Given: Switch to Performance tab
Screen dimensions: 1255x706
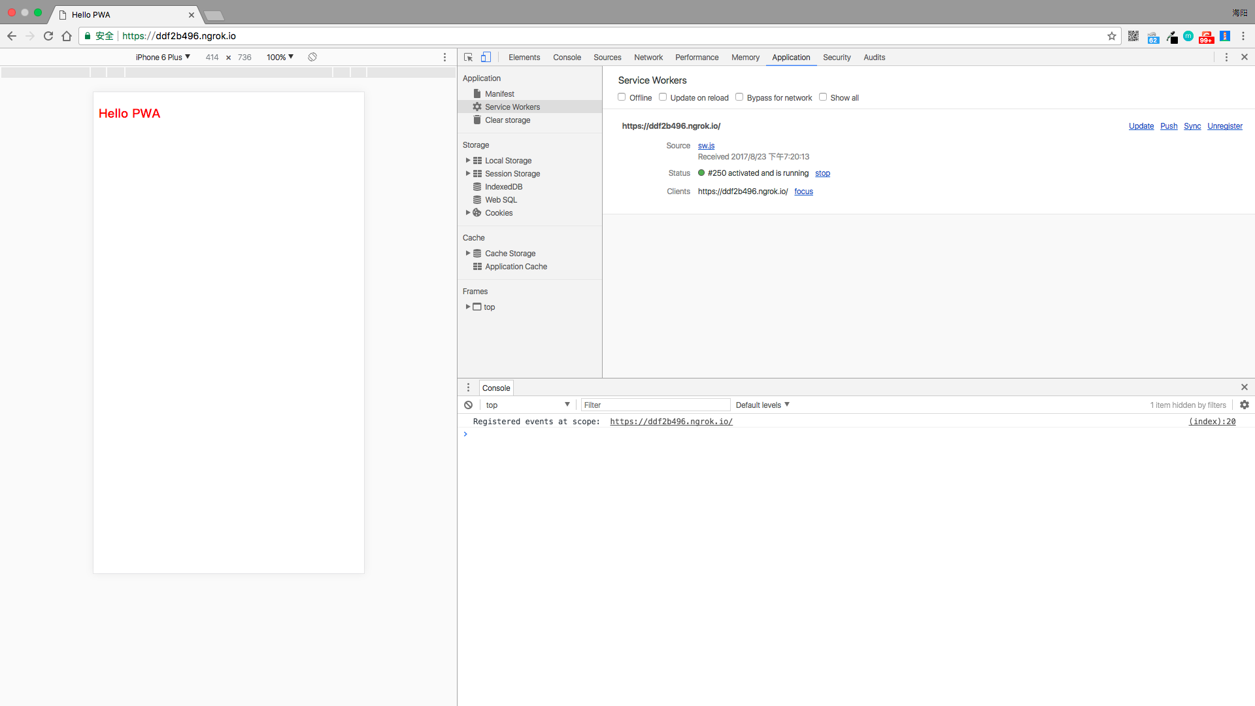Looking at the screenshot, I should (697, 57).
